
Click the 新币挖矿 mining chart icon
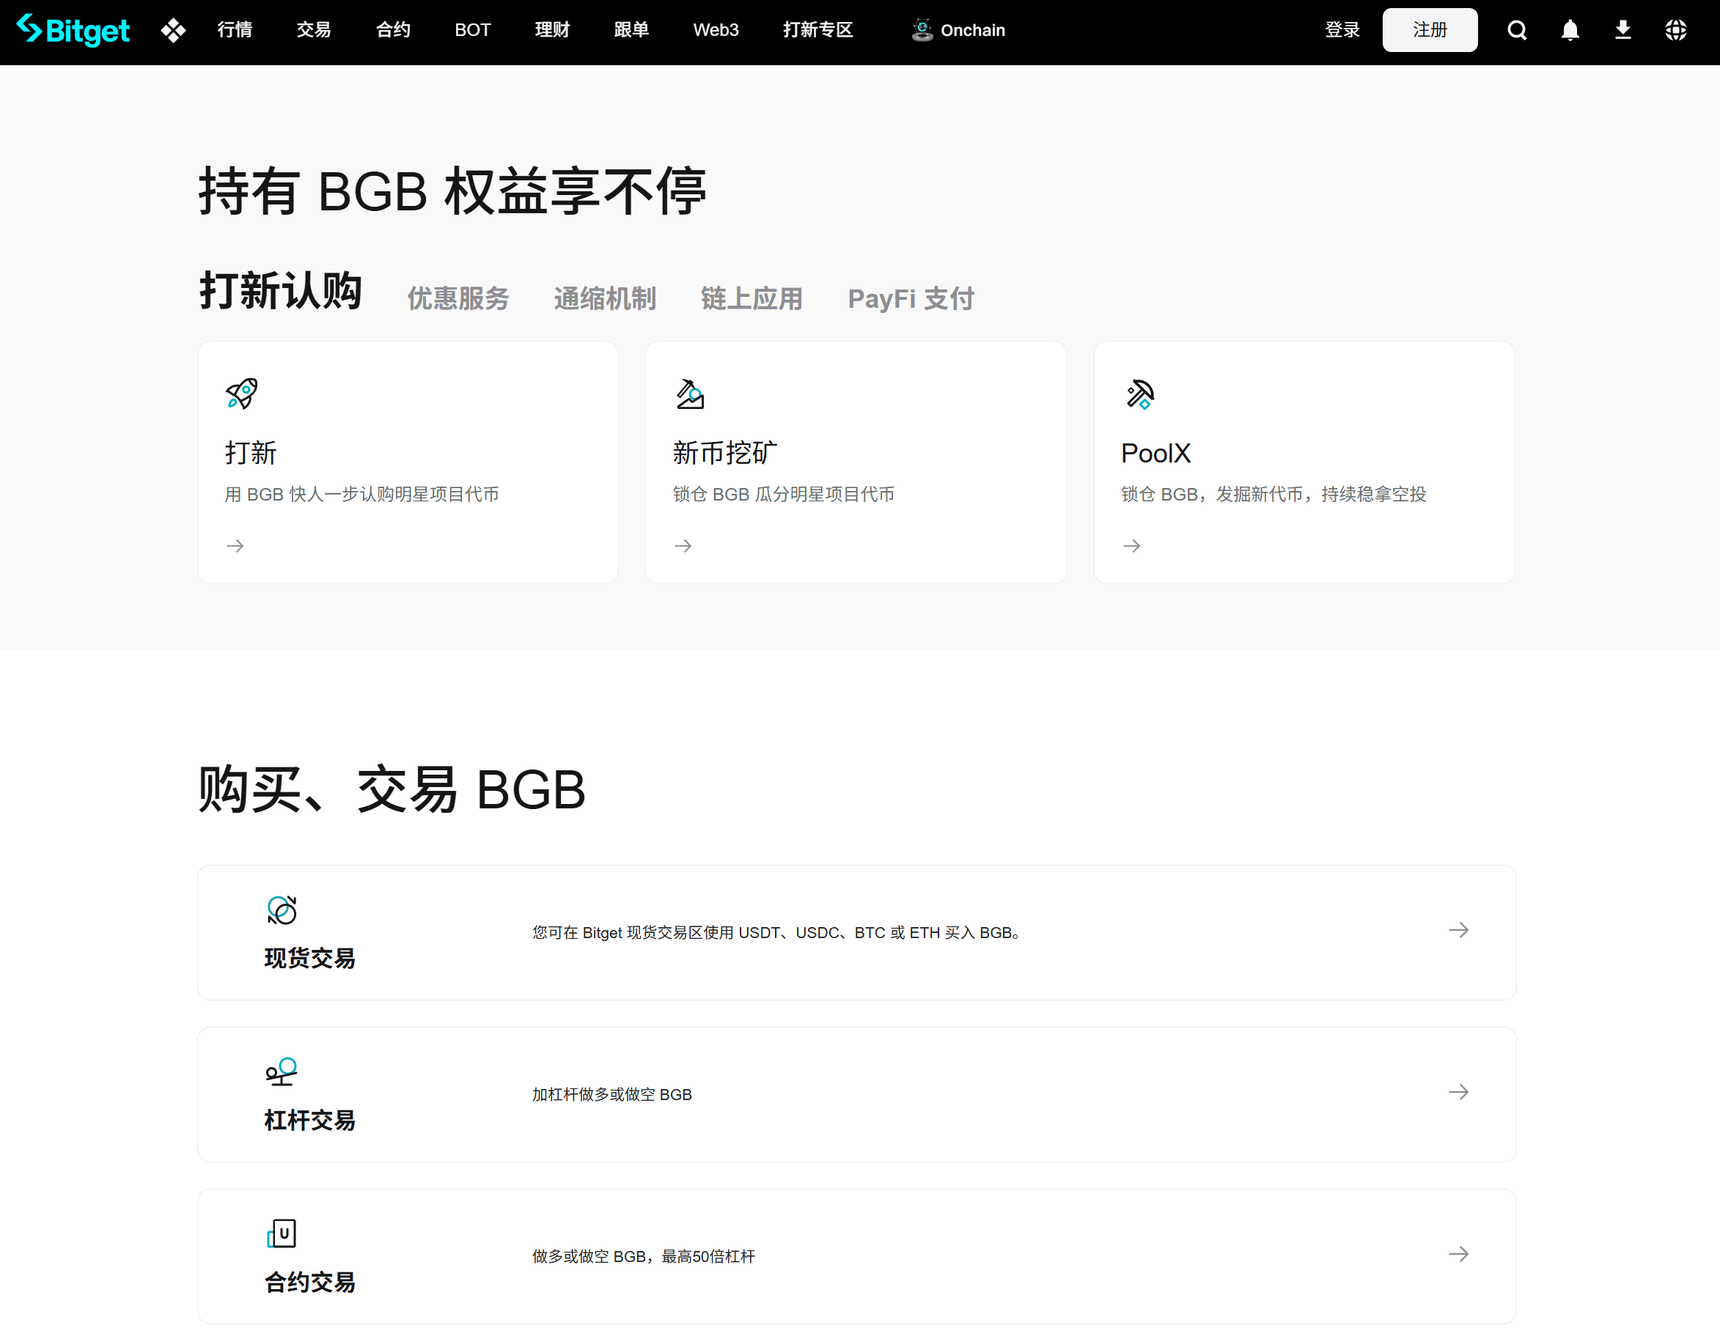click(x=690, y=394)
